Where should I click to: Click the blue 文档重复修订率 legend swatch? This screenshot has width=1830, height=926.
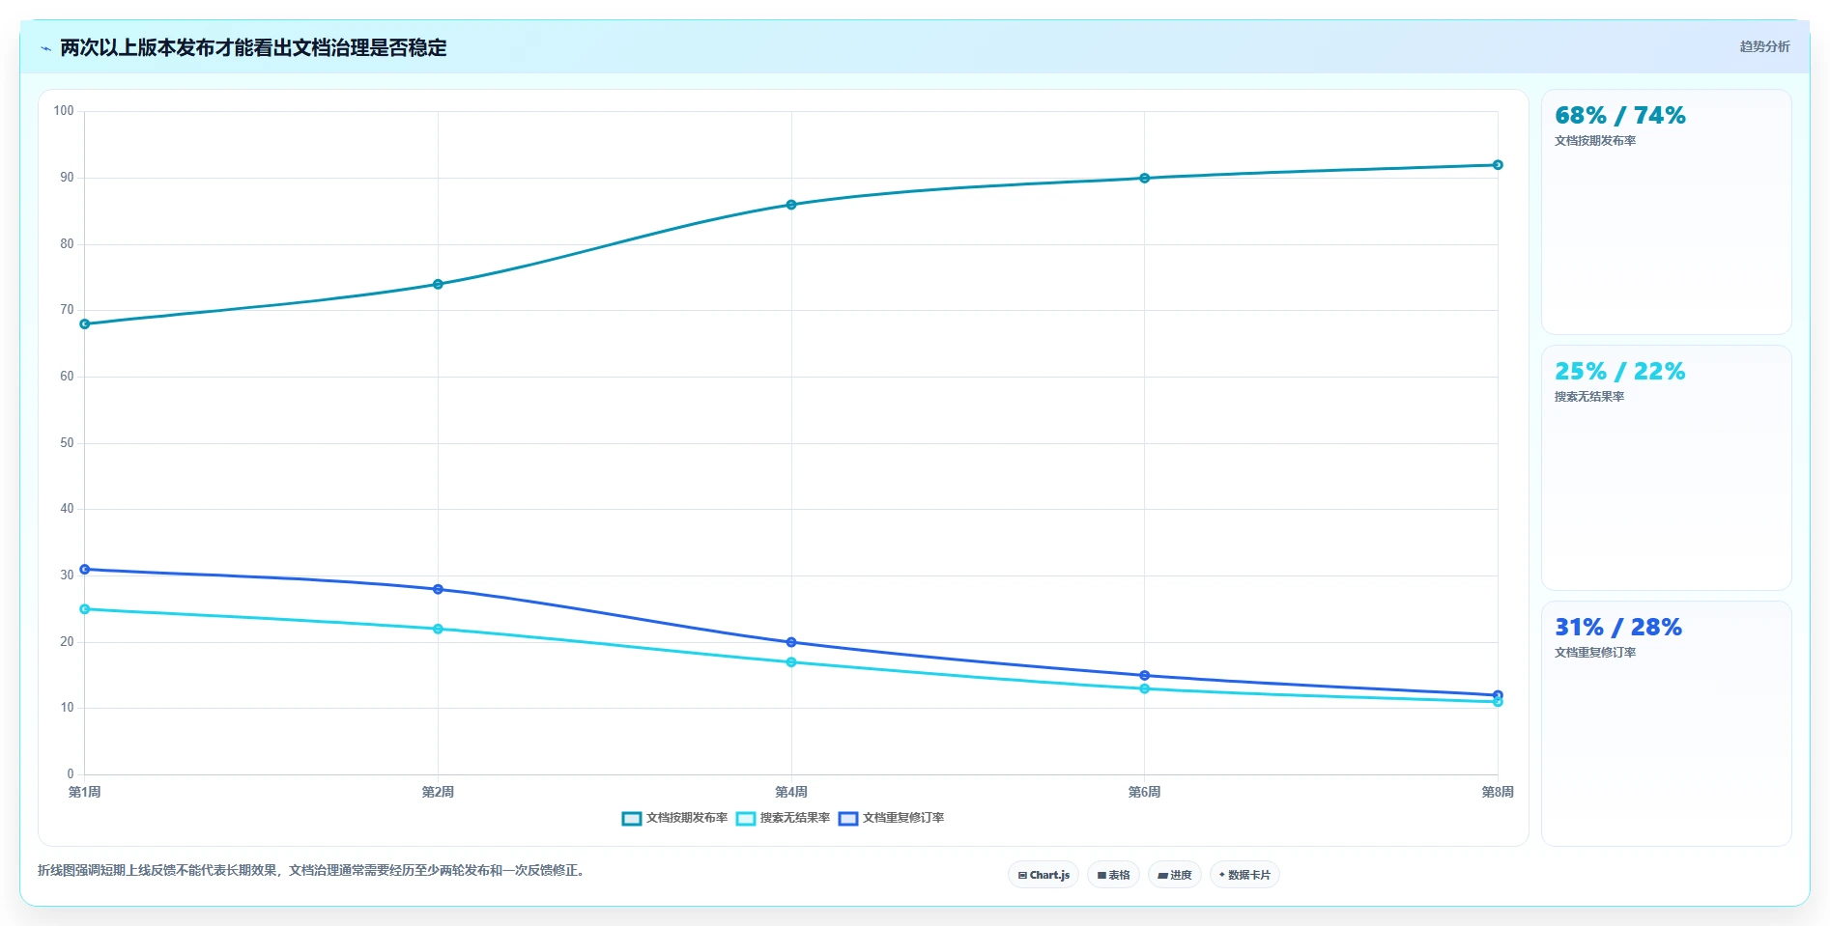[848, 819]
